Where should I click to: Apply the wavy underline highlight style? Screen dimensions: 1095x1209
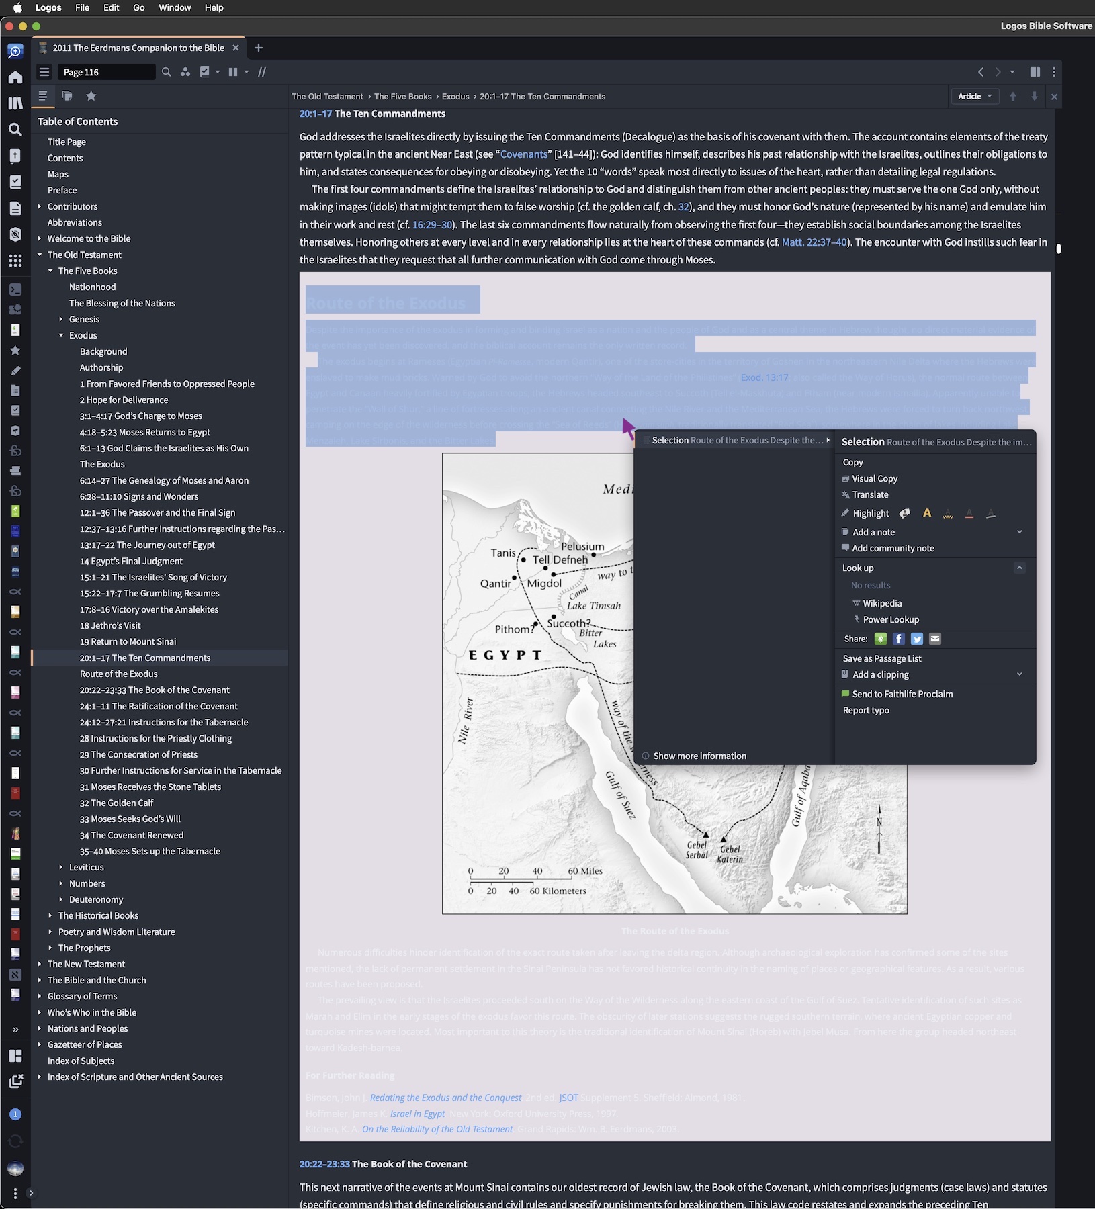948,513
